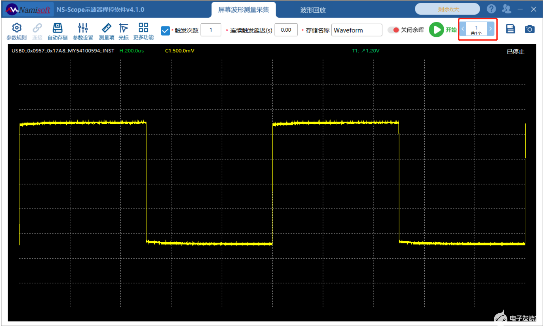Screen dimensions: 543x327
Task: Switch to 波形回放 tab
Action: 313,10
